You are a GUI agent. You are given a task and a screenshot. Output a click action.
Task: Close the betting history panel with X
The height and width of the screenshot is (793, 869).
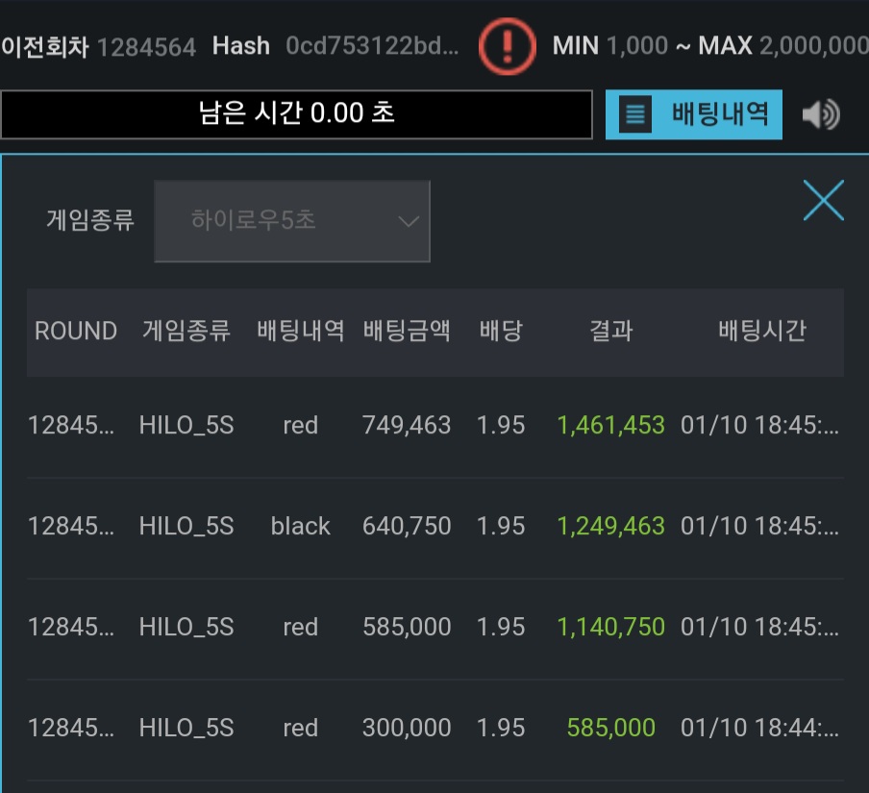(824, 200)
